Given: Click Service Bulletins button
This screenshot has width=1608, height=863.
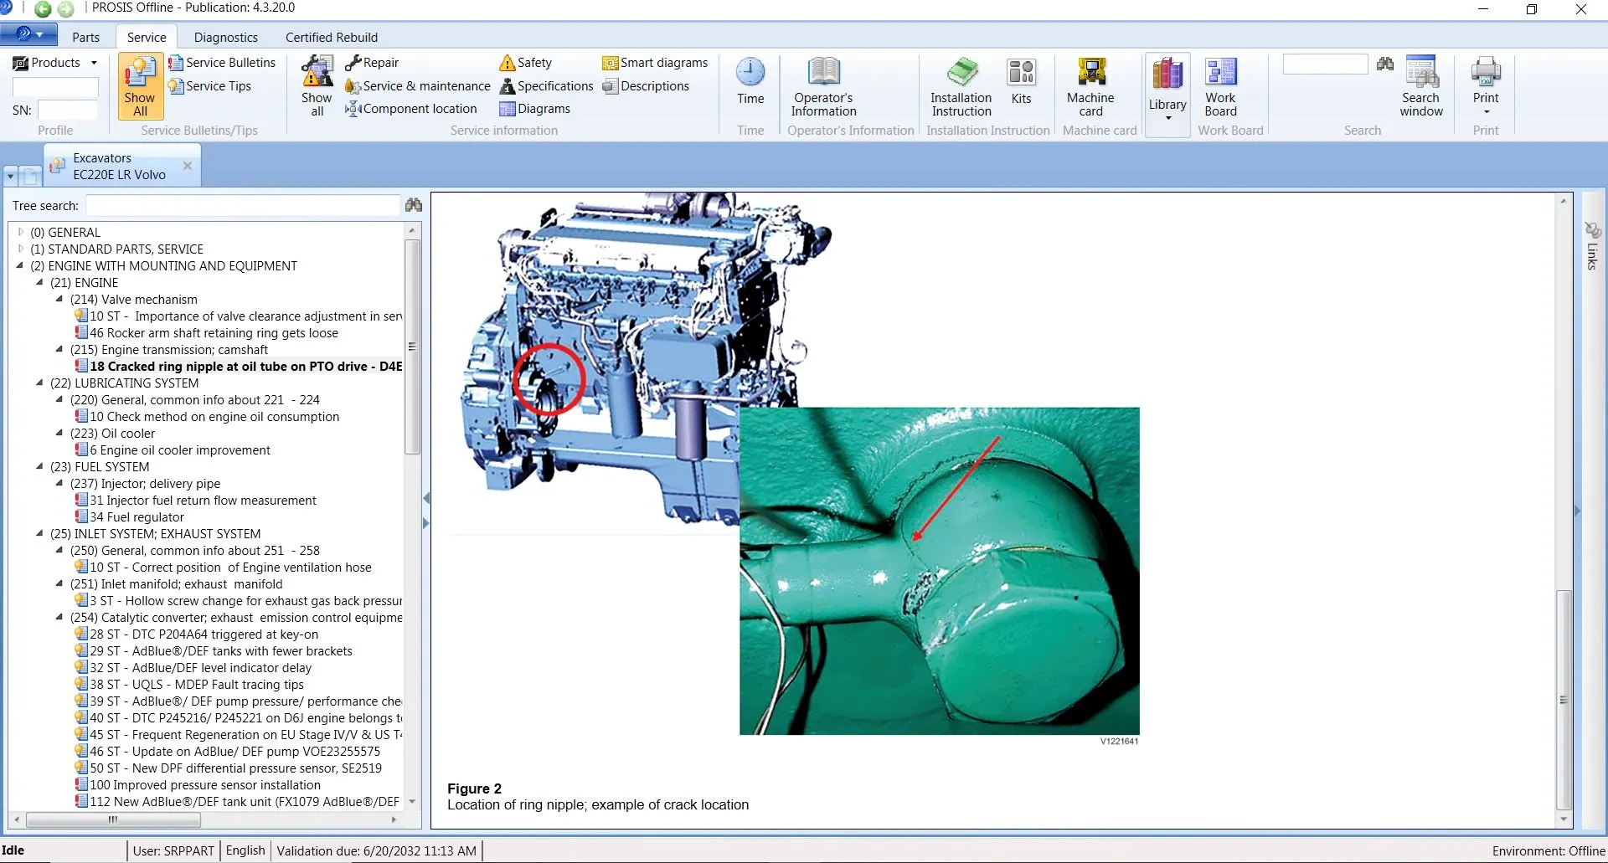Looking at the screenshot, I should [x=222, y=63].
